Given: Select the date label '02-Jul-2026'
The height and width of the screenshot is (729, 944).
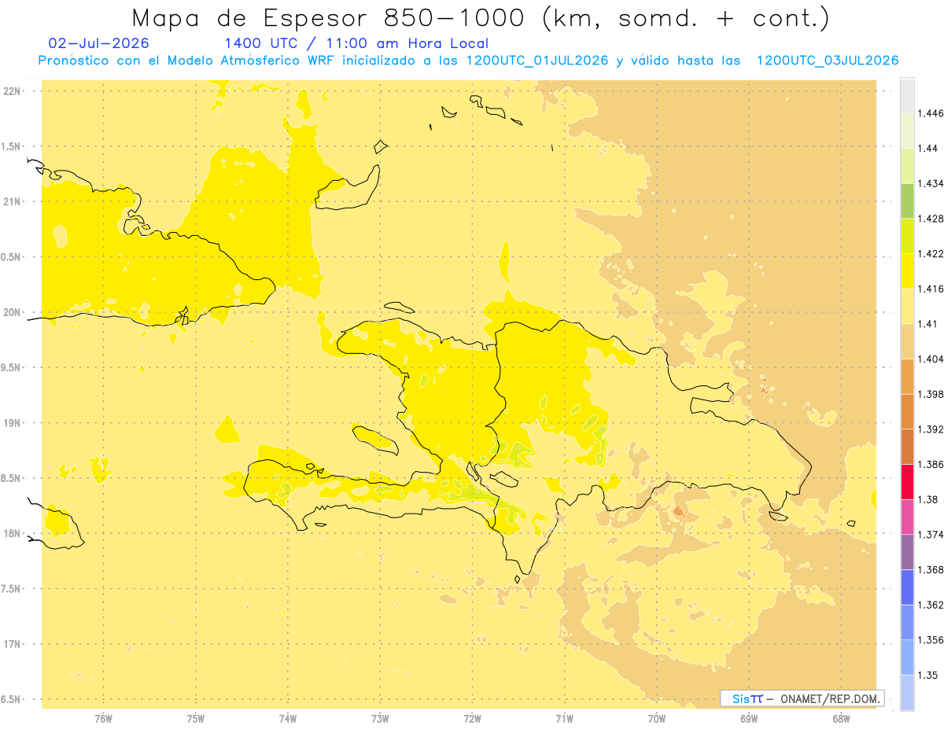Looking at the screenshot, I should 98,43.
